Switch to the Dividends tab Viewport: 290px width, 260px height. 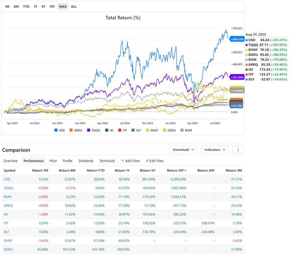click(86, 161)
